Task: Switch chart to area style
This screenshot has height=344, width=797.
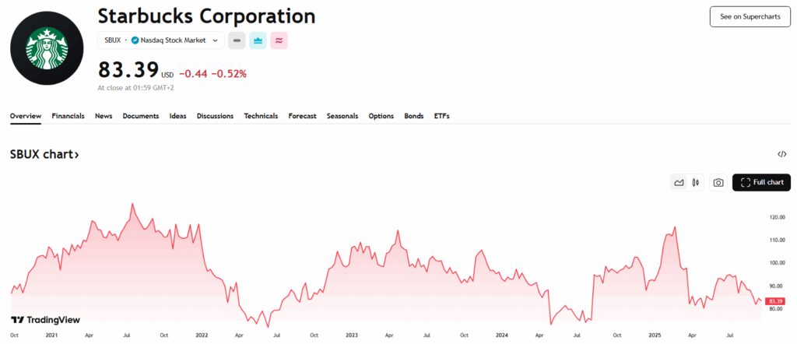Action: point(679,183)
